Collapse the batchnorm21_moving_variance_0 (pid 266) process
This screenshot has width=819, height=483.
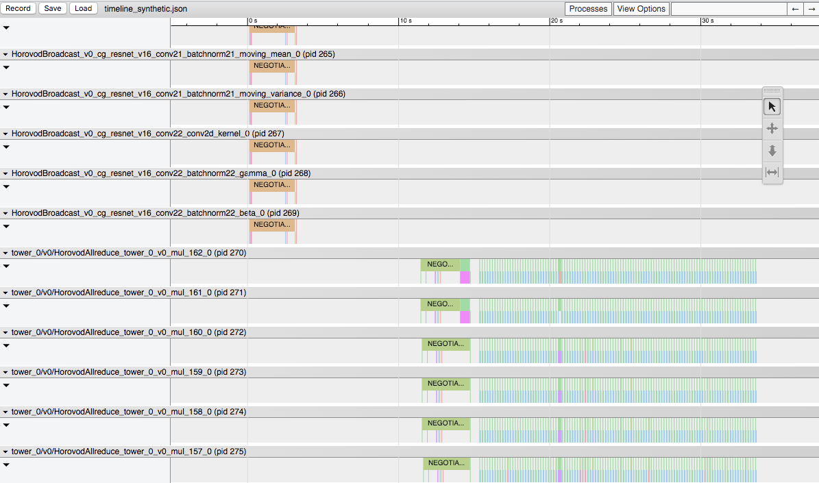5,94
